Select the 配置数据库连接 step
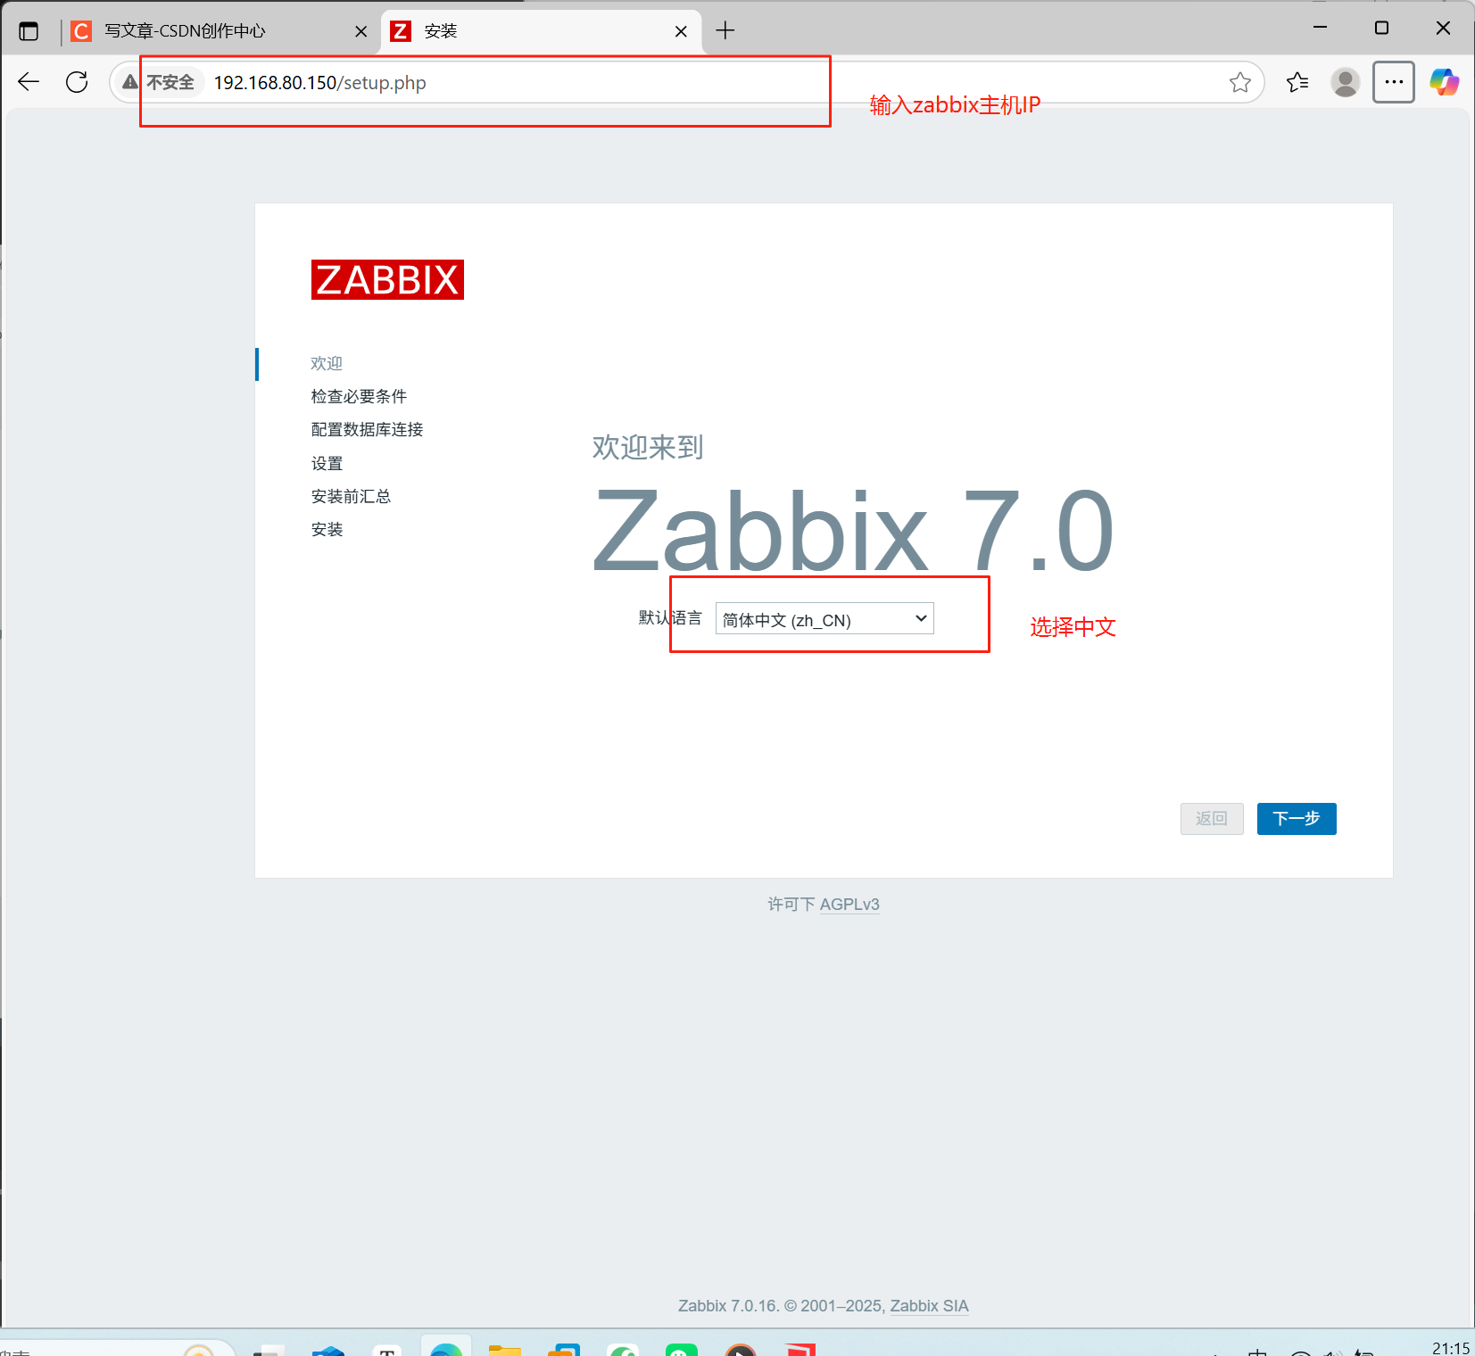 pos(367,429)
